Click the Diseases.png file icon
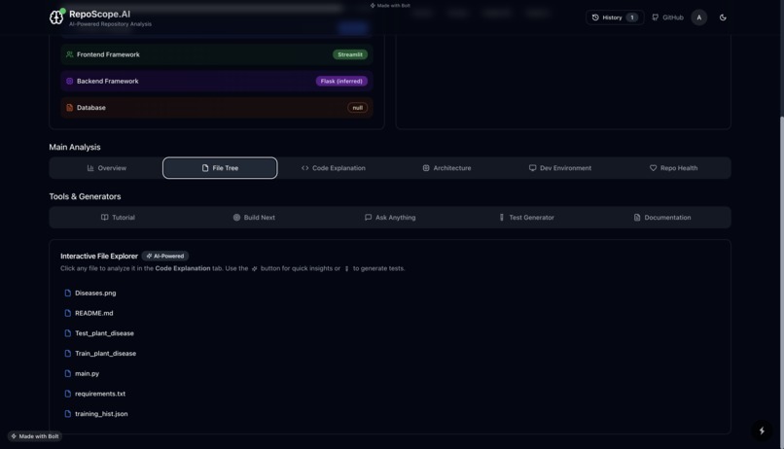This screenshot has width=784, height=449. click(x=67, y=294)
